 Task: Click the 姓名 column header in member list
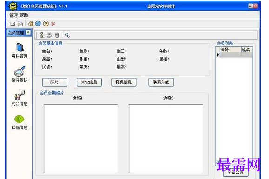[x=247, y=50]
